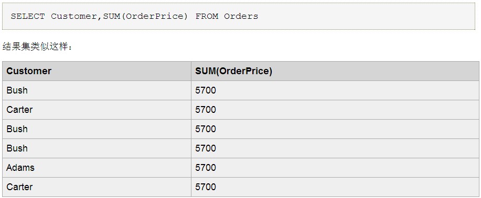Click 5700 in the first Bush row
This screenshot has width=481, height=198.
tap(206, 90)
